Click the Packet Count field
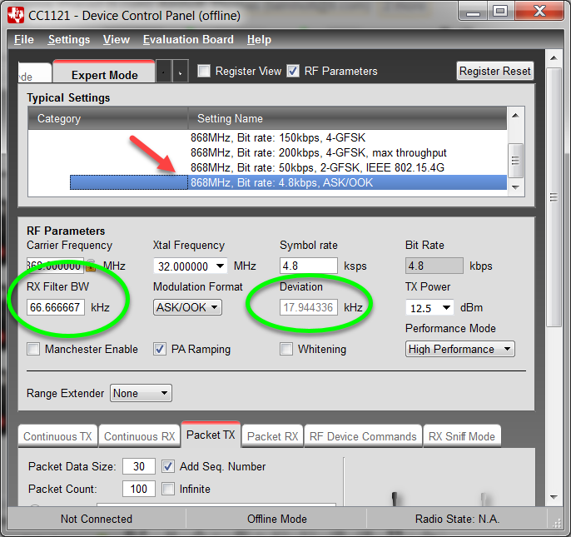 139,489
